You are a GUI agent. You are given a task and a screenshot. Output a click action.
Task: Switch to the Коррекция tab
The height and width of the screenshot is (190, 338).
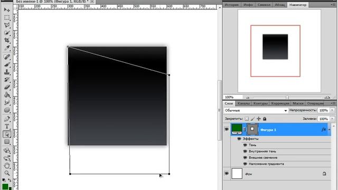point(280,103)
